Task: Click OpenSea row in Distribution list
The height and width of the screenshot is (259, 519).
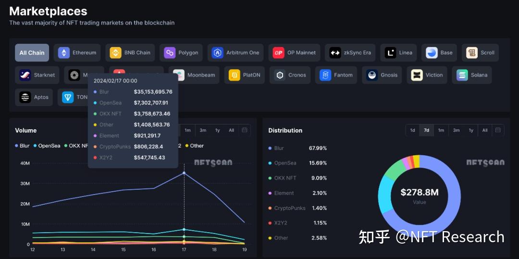Action: [297, 163]
